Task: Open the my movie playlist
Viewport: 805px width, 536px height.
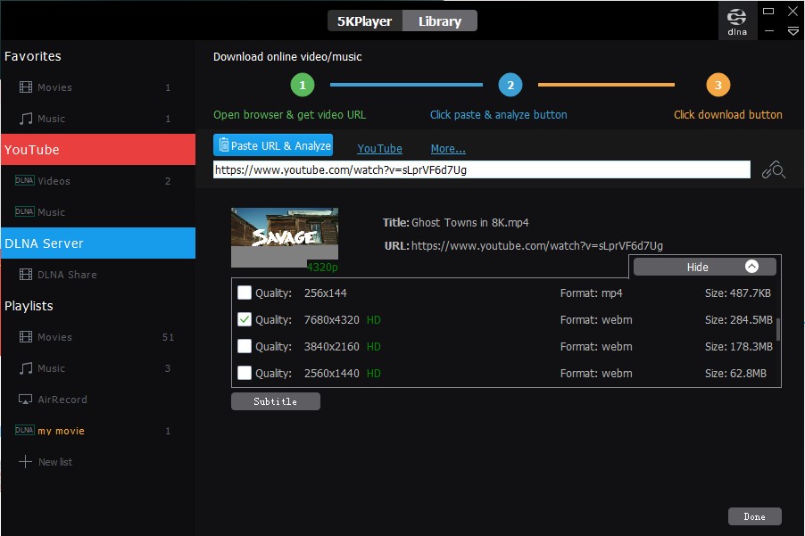Action: coord(98,431)
